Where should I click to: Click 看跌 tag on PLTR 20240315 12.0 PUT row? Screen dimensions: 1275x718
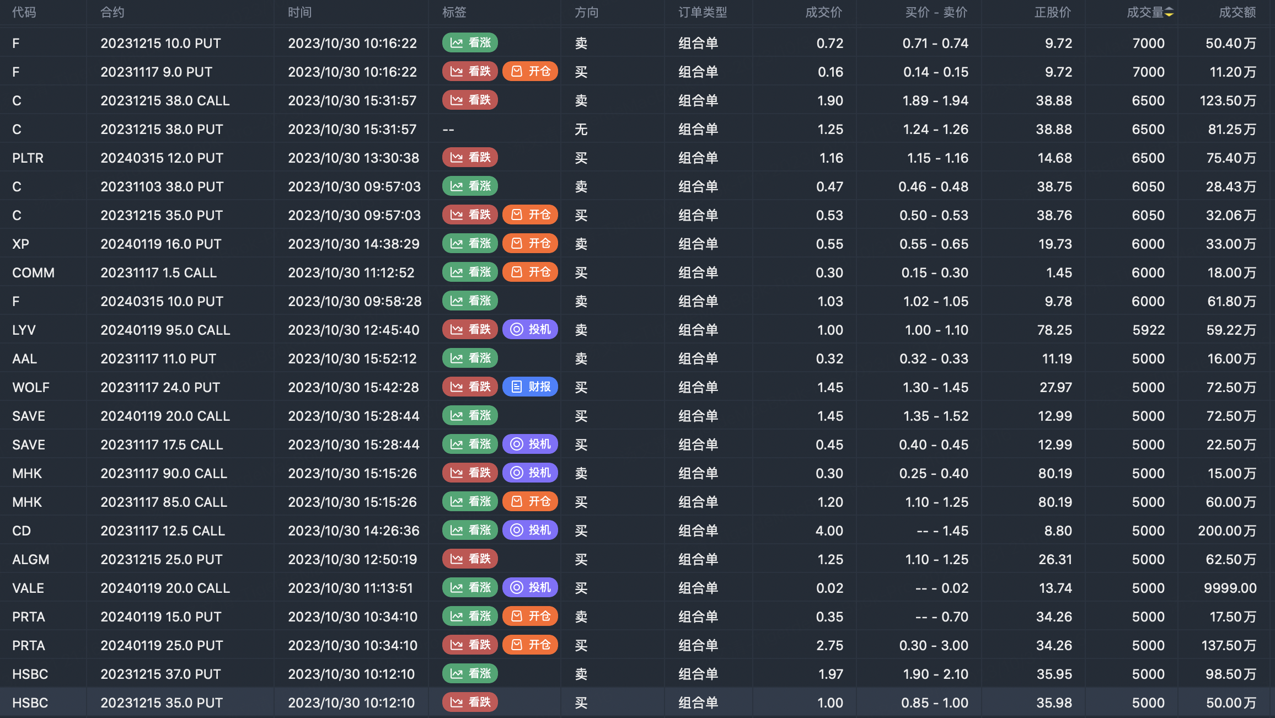pyautogui.click(x=470, y=158)
